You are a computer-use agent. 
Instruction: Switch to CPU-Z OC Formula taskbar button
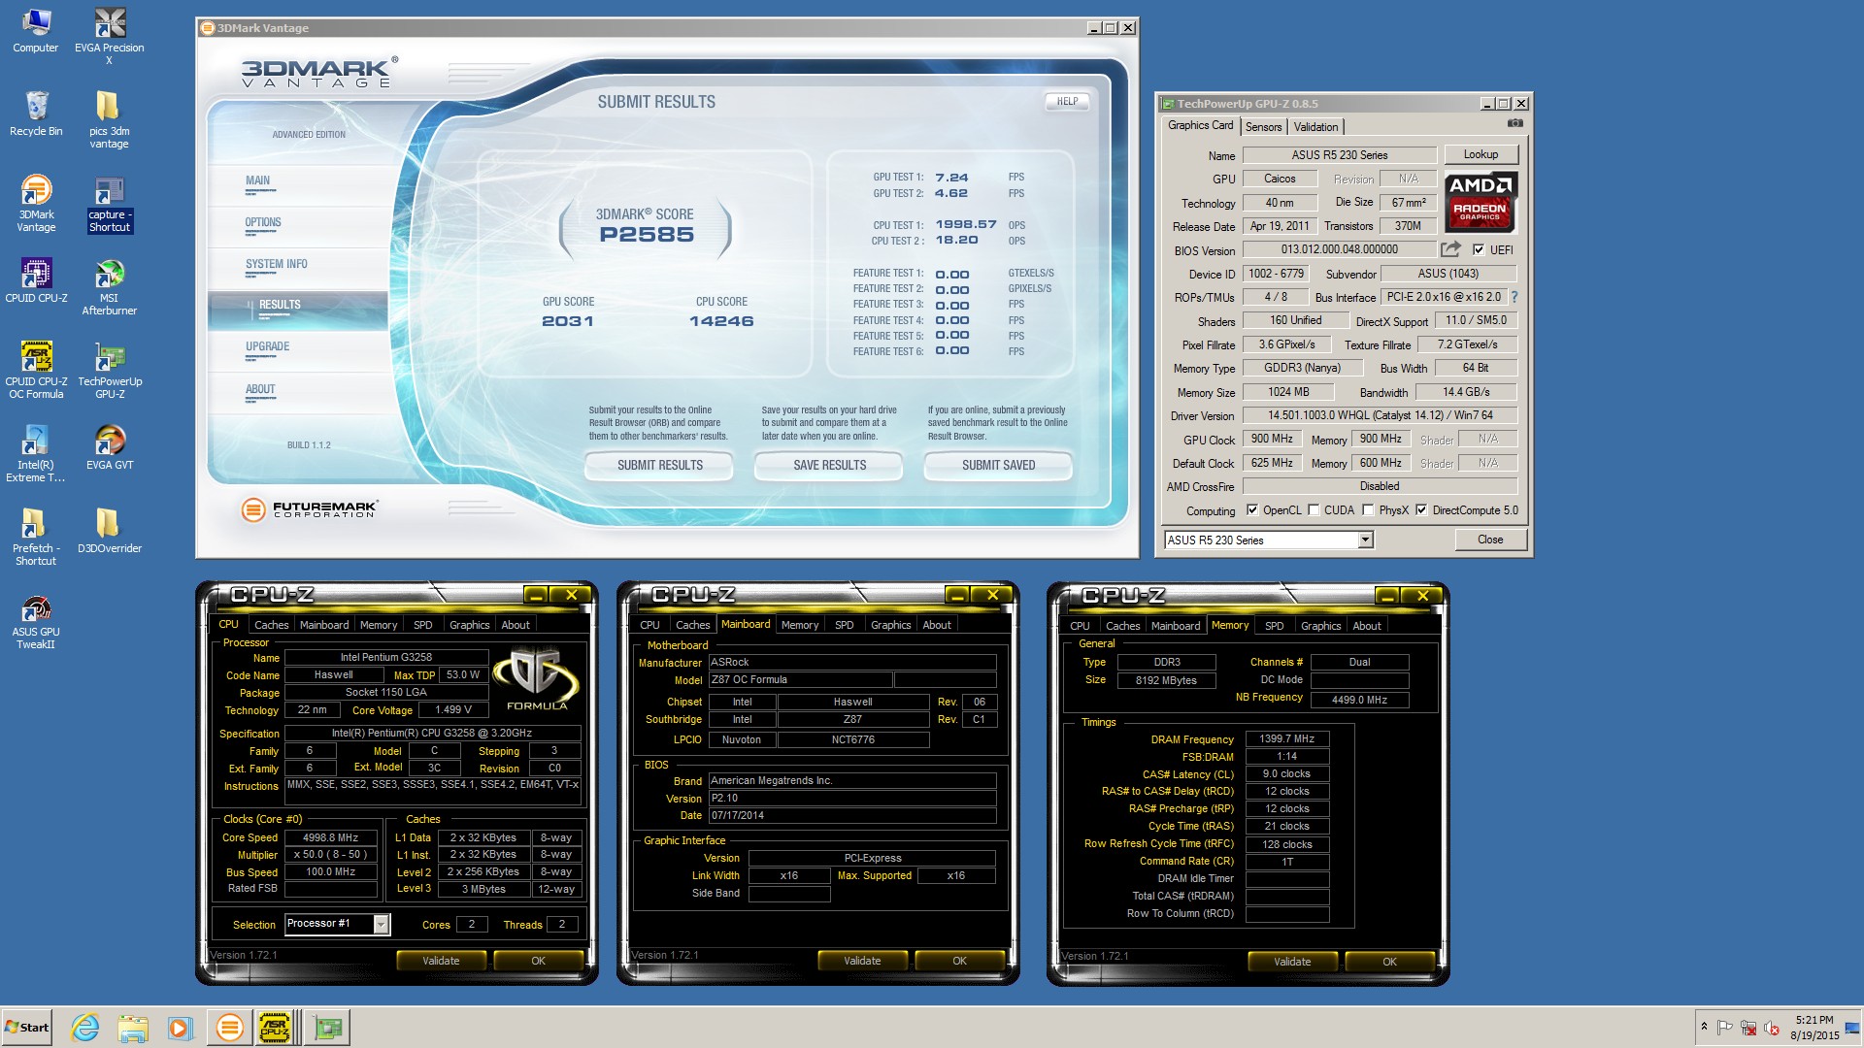click(276, 1028)
